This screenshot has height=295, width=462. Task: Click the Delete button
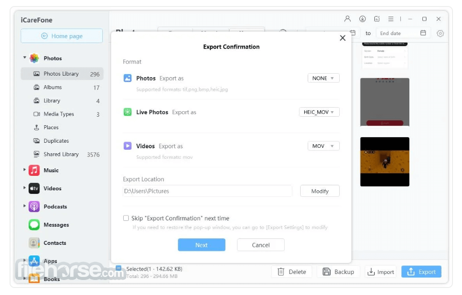(292, 272)
